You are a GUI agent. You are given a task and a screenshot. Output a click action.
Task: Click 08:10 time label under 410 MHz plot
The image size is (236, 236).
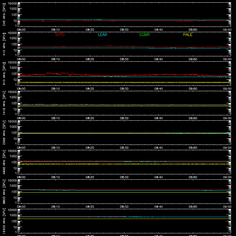[55, 59]
